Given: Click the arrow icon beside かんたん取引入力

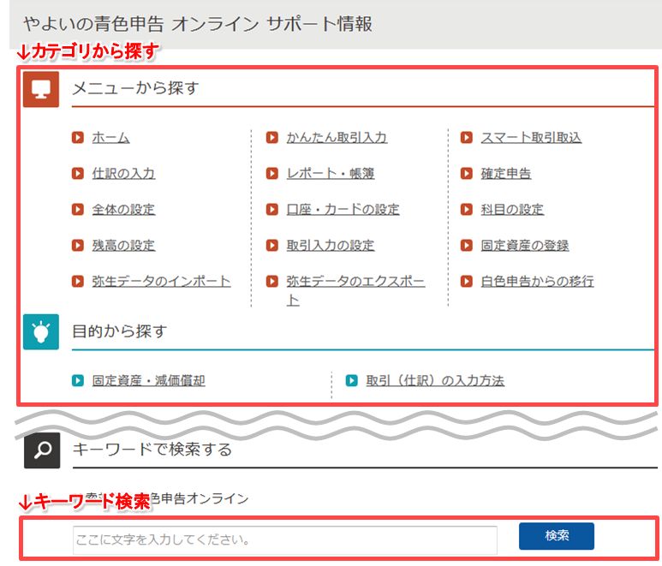Looking at the screenshot, I should click(x=271, y=138).
